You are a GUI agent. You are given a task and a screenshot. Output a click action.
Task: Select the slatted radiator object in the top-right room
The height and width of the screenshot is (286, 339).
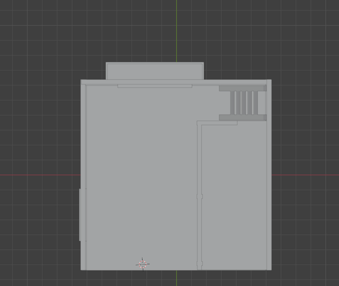[x=243, y=103]
